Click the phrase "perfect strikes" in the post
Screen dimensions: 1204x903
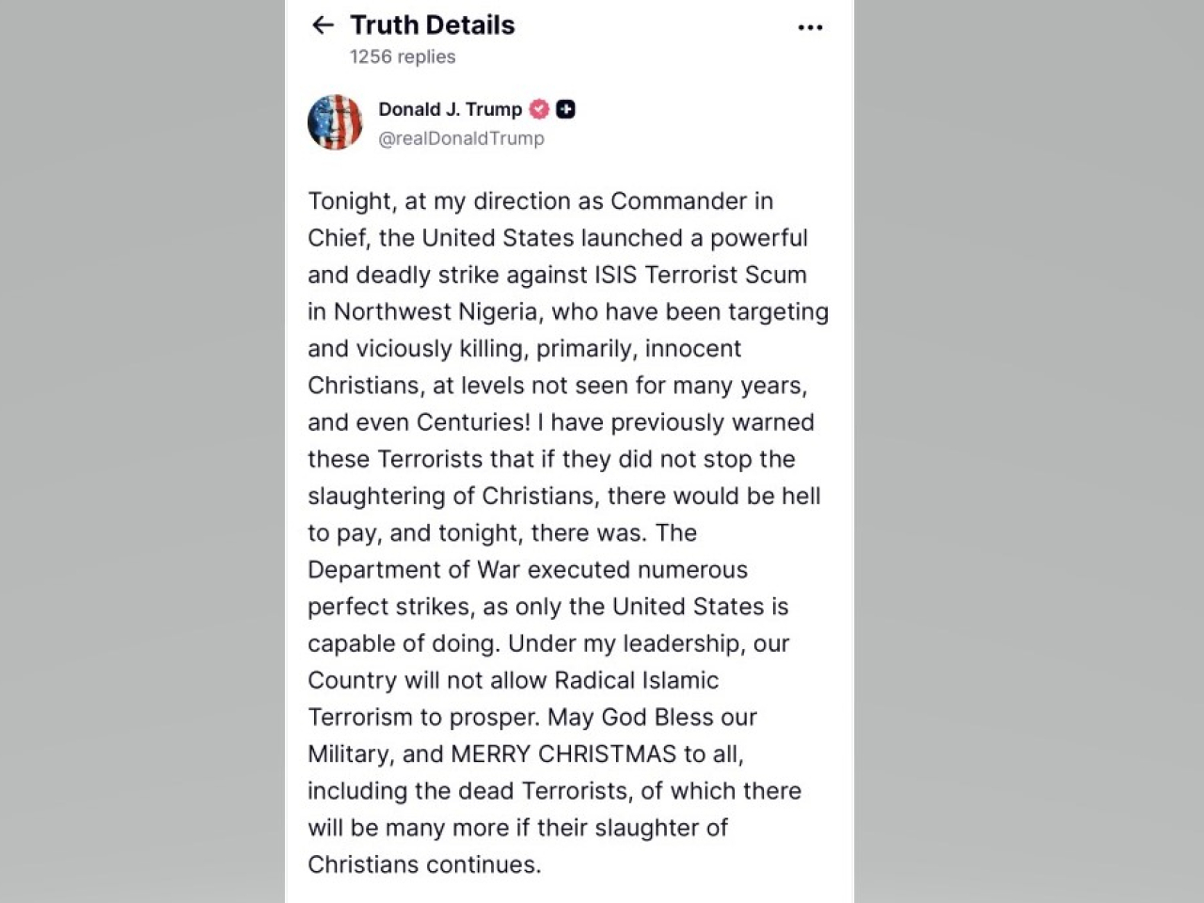(x=388, y=607)
